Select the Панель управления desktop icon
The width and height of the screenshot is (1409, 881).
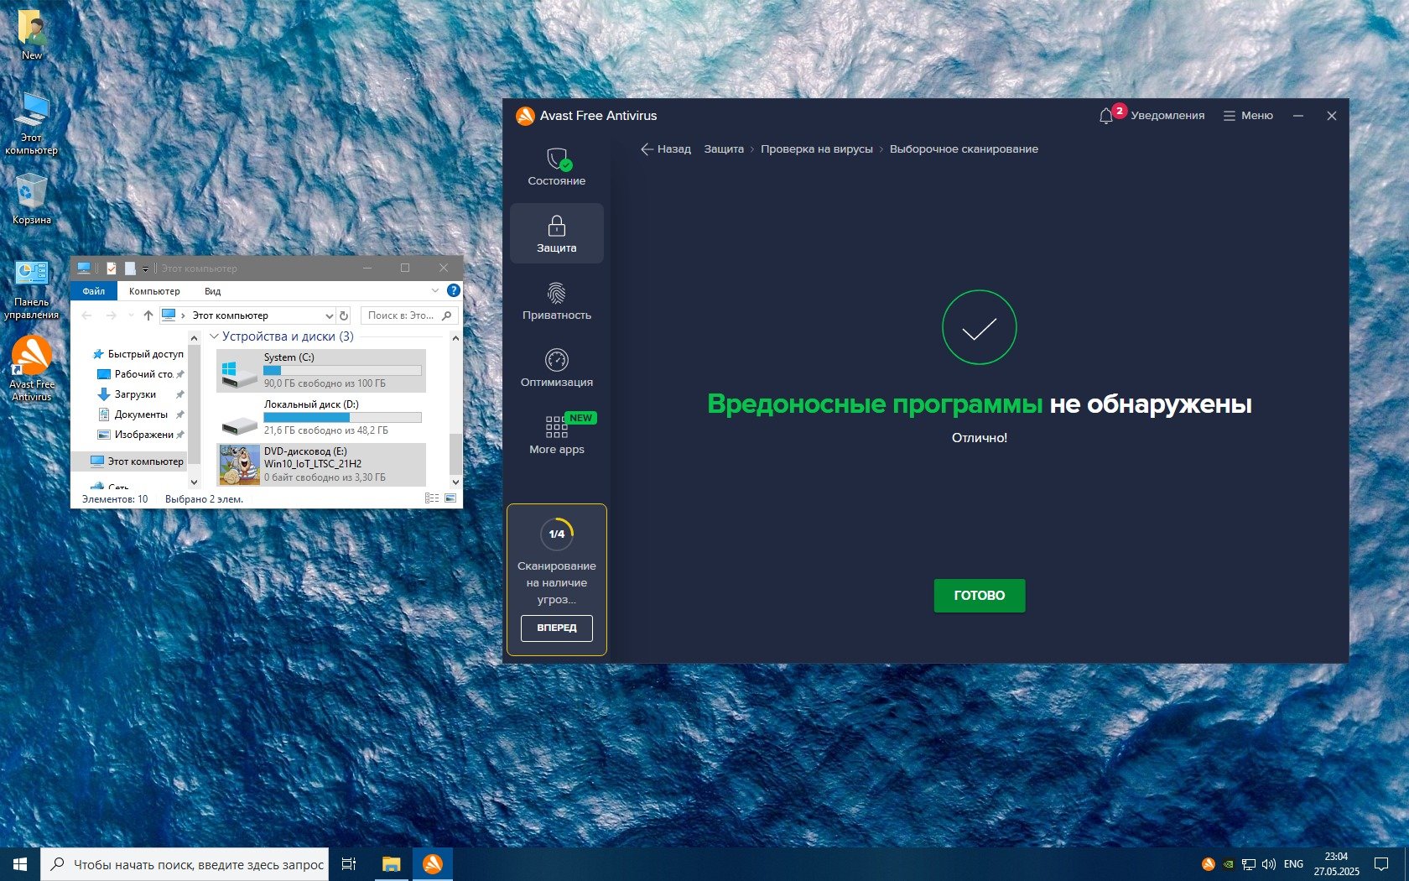click(x=32, y=289)
